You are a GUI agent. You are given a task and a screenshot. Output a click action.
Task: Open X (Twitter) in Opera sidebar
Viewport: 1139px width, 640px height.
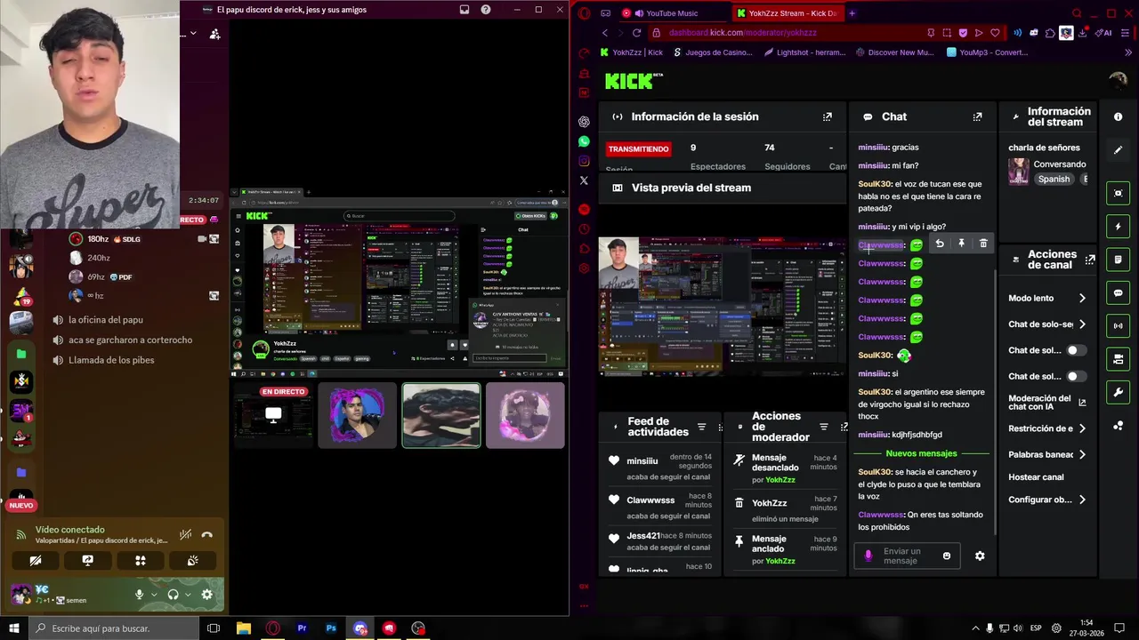pos(584,180)
